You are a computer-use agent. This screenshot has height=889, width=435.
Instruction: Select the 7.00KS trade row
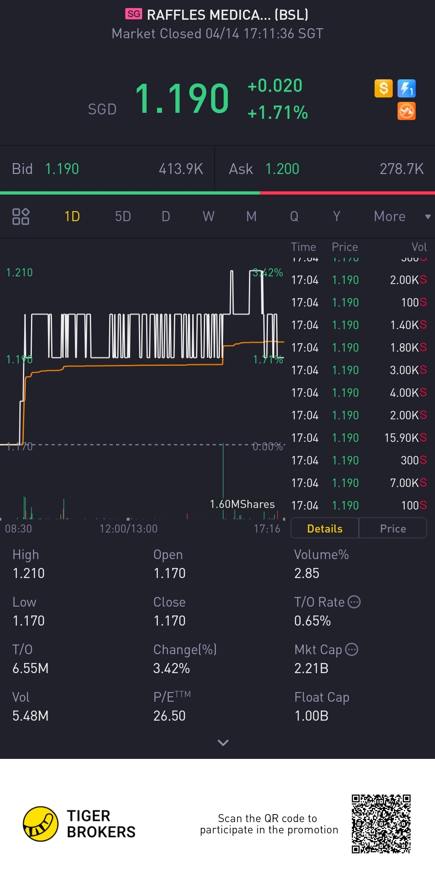[x=359, y=483]
